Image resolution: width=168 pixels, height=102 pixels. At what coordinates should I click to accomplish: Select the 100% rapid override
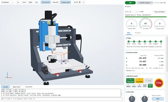pos(157,99)
